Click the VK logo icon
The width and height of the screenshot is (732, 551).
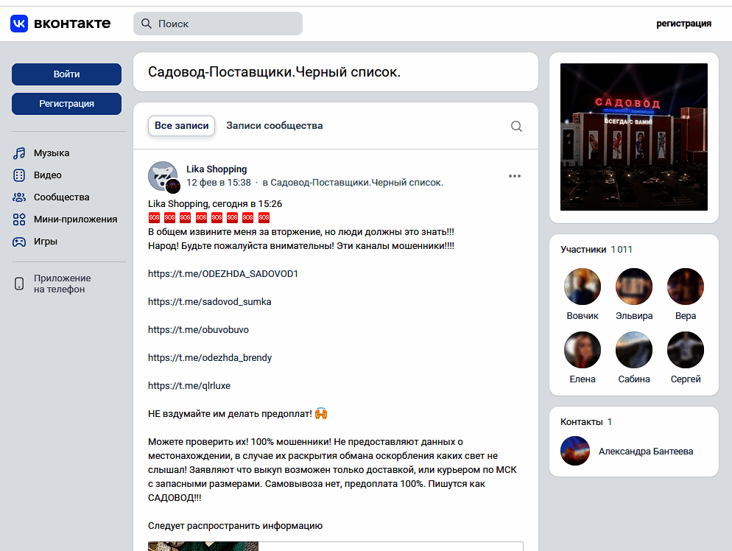[x=19, y=24]
